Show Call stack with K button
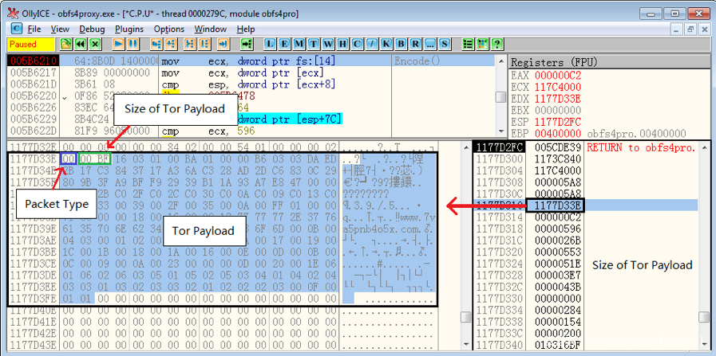This screenshot has width=716, height=356. [x=386, y=44]
